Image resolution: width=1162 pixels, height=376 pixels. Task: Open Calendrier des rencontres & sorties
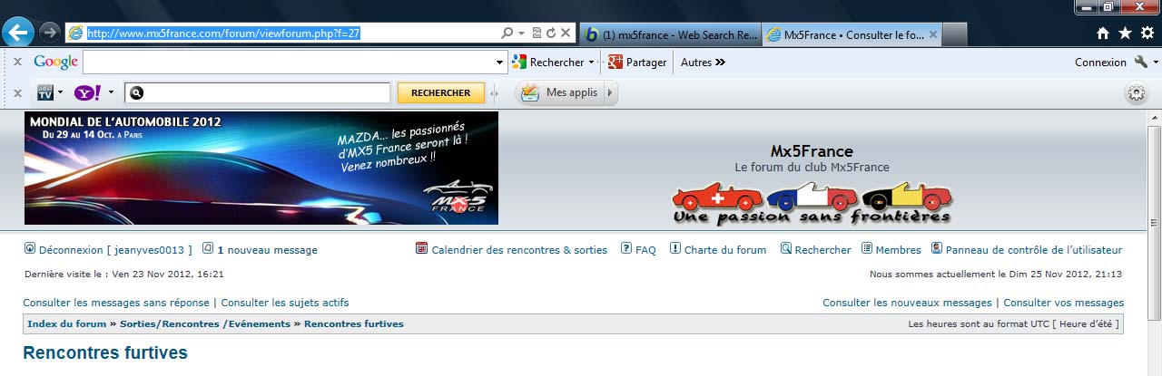coord(519,250)
